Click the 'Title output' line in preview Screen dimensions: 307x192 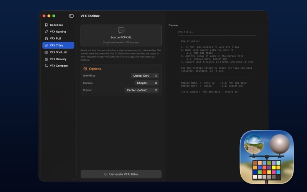click(x=209, y=92)
